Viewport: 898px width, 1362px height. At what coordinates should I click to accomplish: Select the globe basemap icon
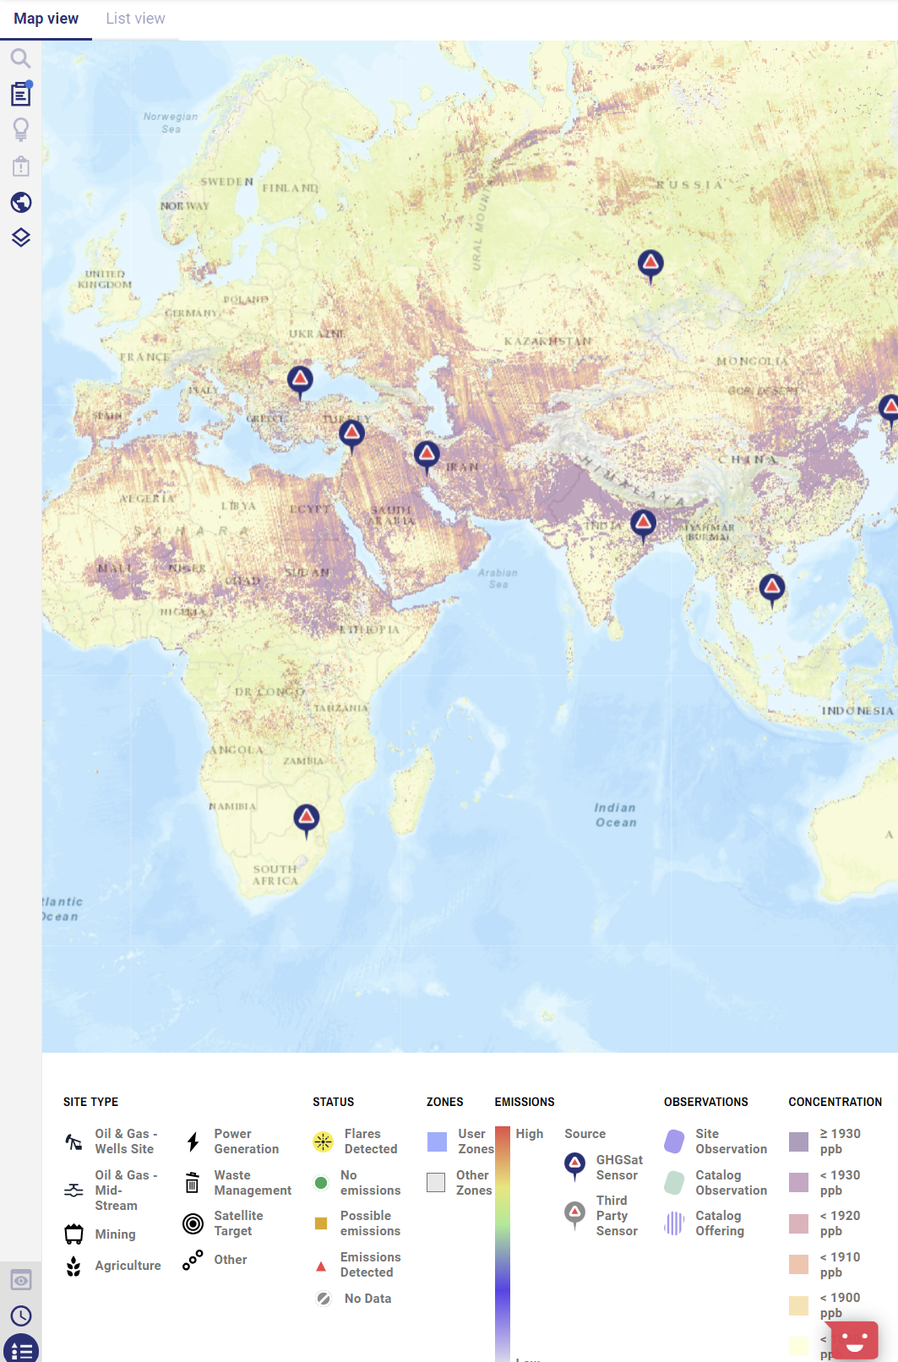20,202
